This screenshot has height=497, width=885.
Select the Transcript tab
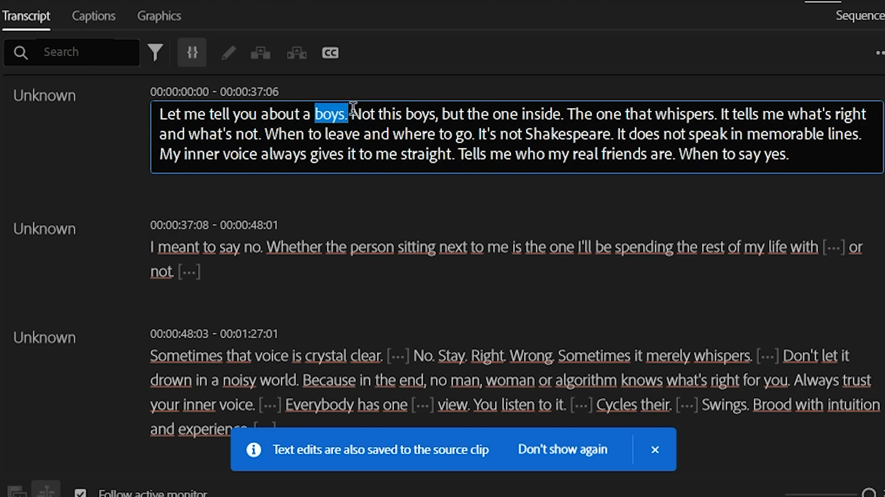26,16
